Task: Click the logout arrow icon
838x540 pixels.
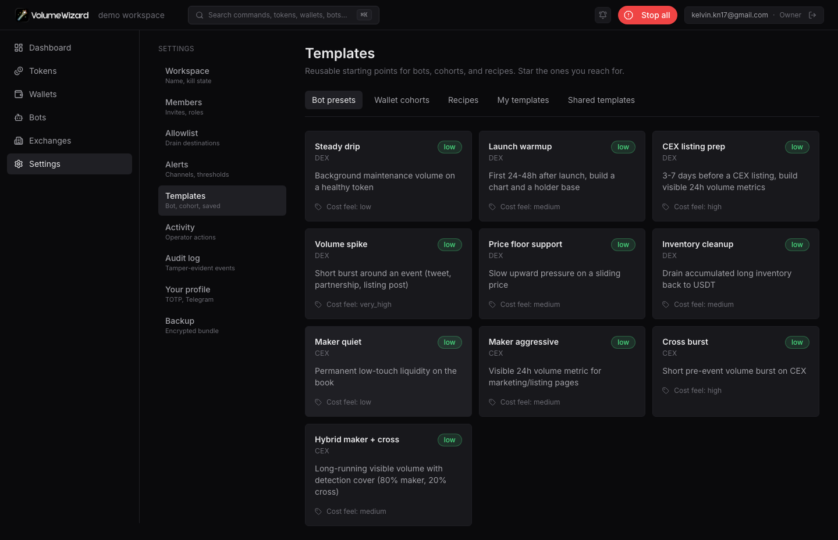Action: 812,15
